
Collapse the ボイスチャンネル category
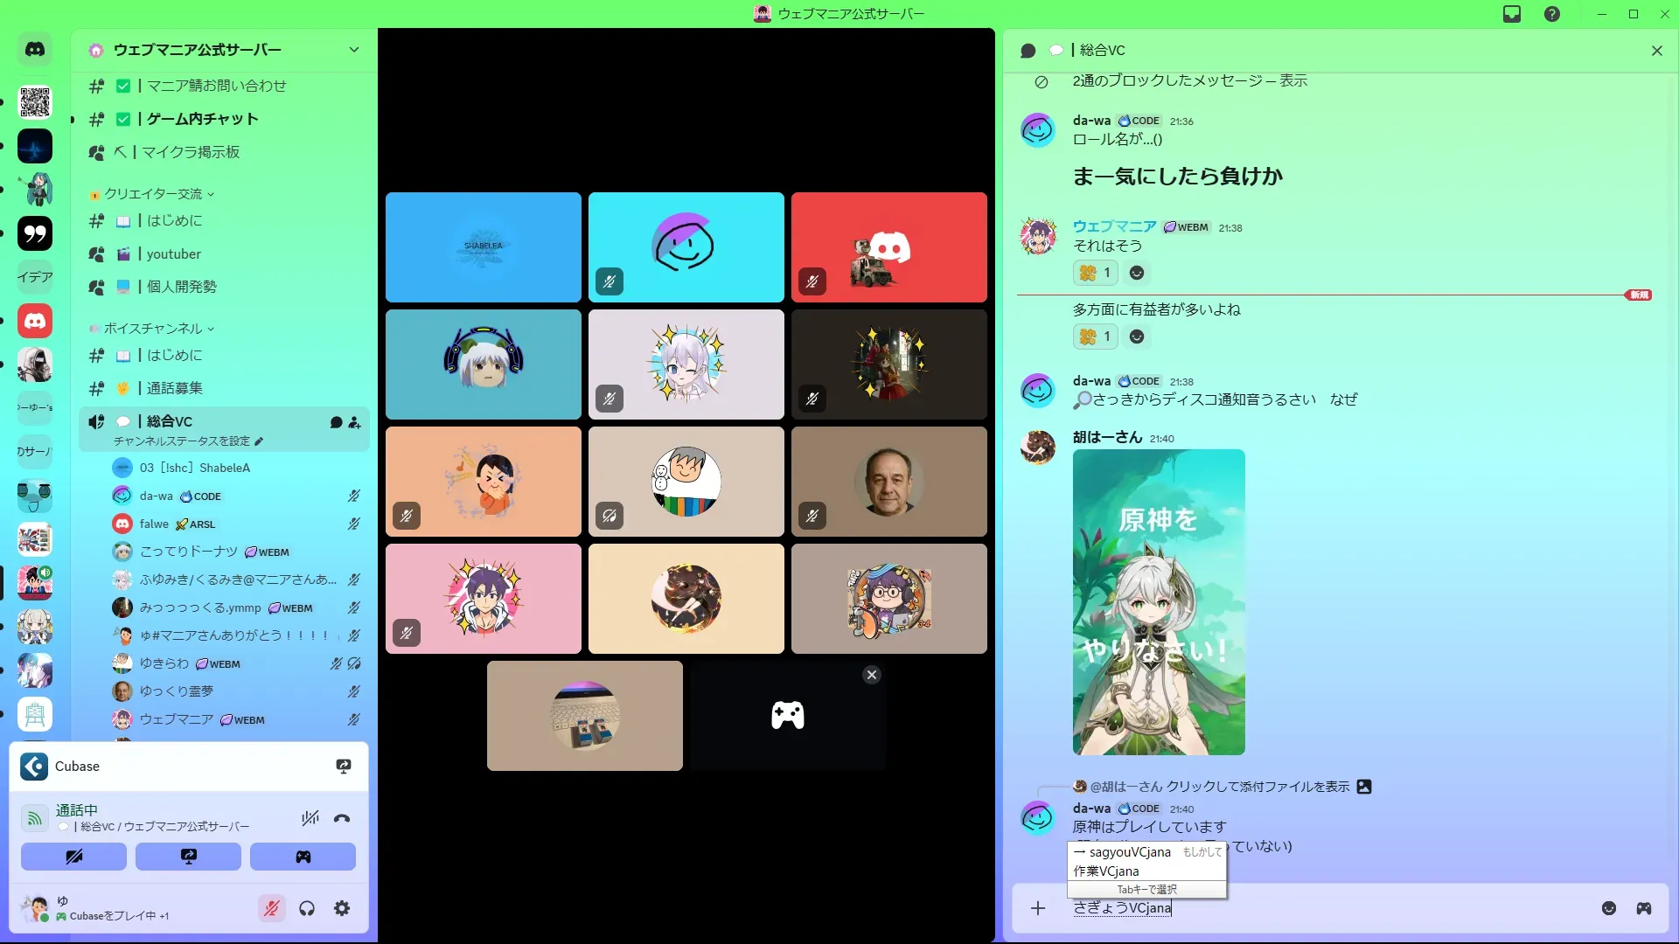coord(153,329)
